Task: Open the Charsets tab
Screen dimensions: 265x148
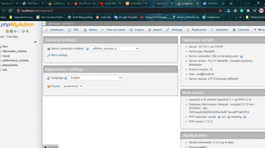Action: pos(241,30)
